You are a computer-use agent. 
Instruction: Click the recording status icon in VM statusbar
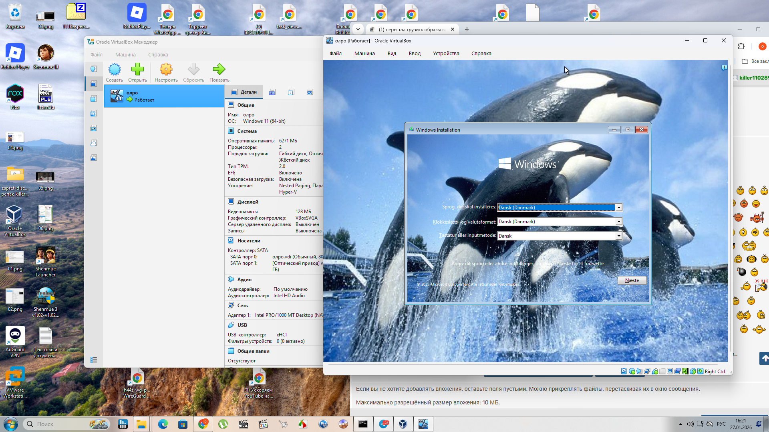click(677, 371)
